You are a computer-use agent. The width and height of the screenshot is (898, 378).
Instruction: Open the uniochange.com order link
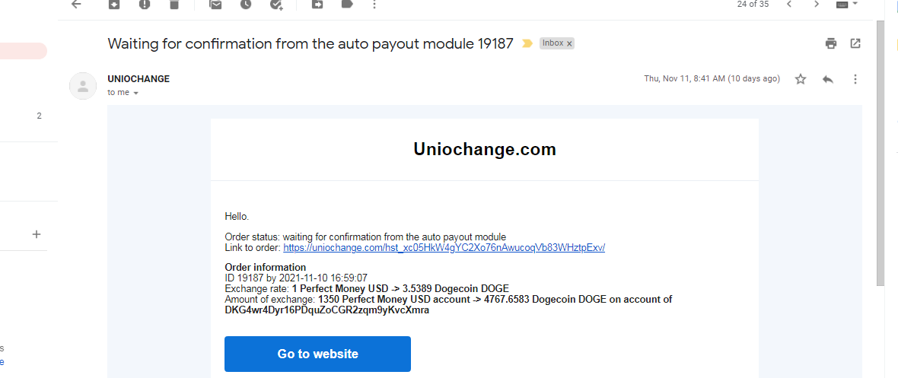[444, 247]
